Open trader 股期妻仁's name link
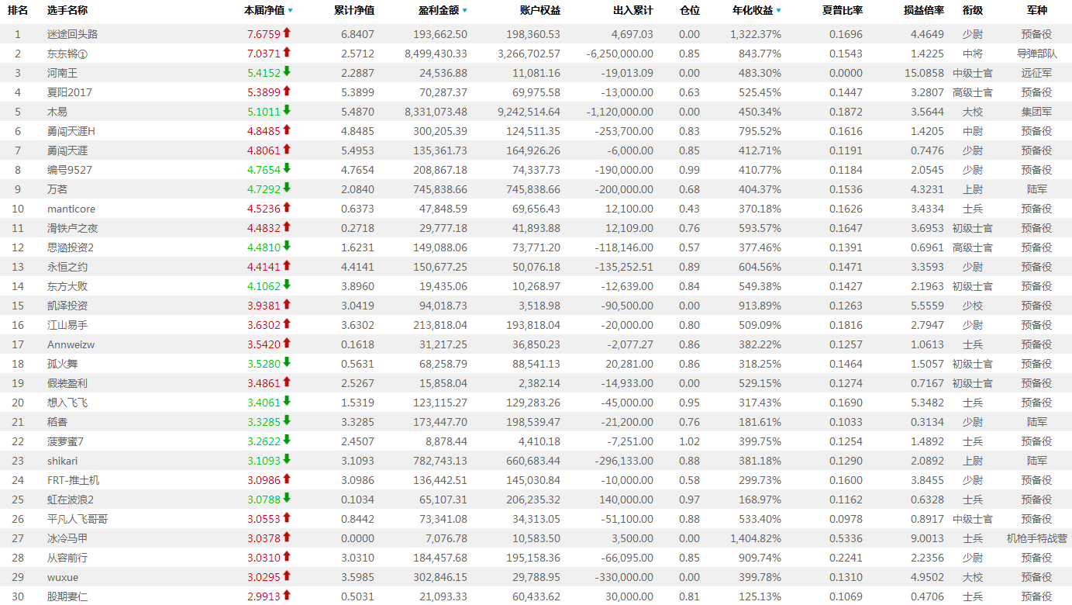The image size is (1072, 605). tap(67, 596)
